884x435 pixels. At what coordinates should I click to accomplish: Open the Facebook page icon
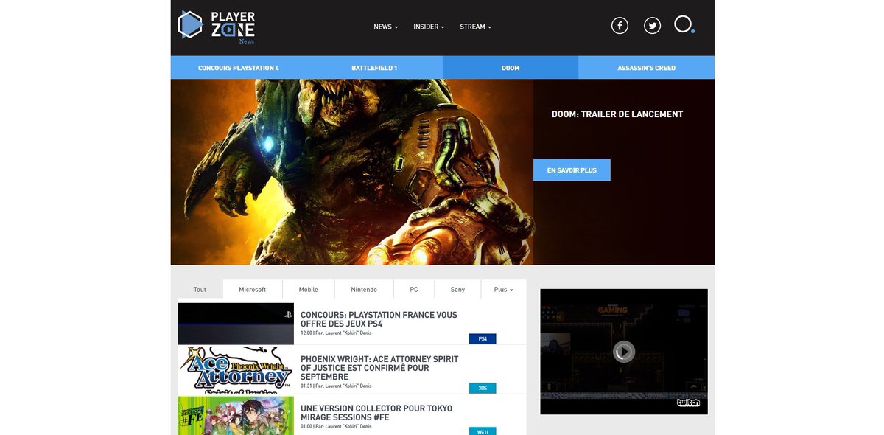620,26
